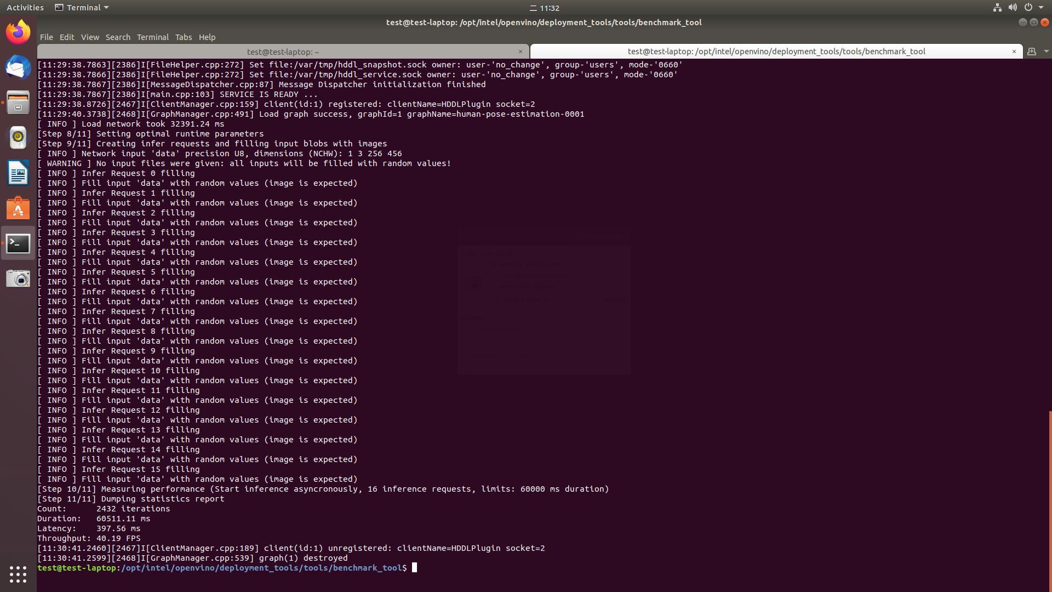Image resolution: width=1052 pixels, height=592 pixels.
Task: Open the Tabs menu
Action: point(184,37)
